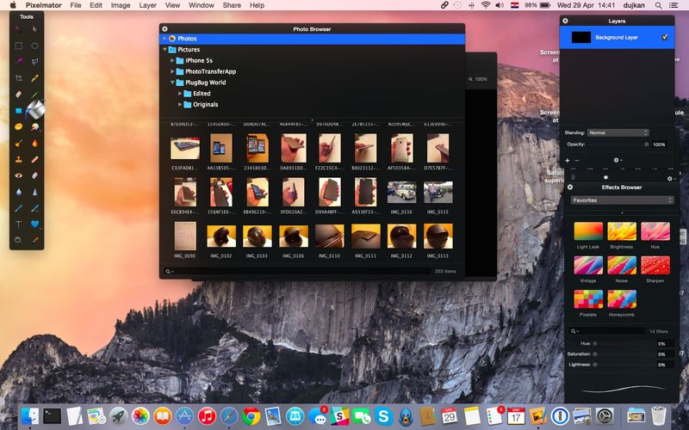Open the Trash in the Dock
The width and height of the screenshot is (689, 430).
(659, 415)
